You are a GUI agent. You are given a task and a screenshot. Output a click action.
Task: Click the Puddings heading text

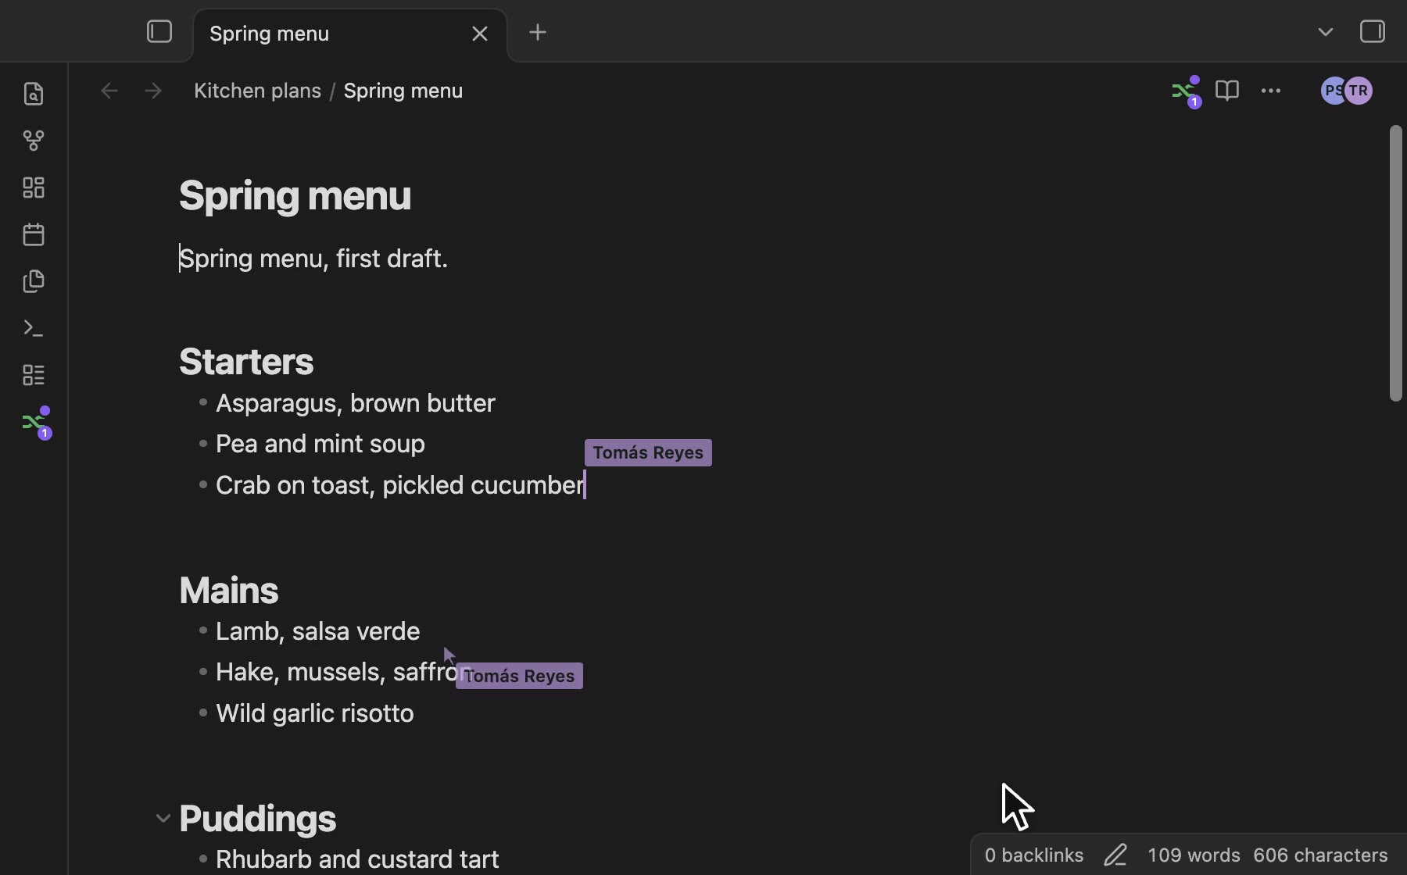[x=257, y=819]
